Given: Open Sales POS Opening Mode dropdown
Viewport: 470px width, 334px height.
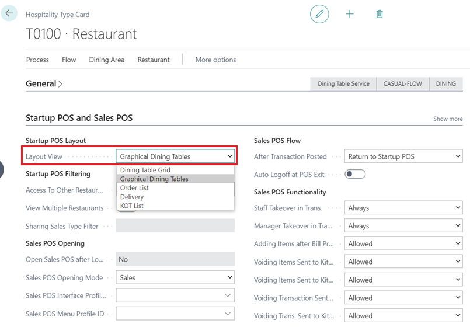Looking at the screenshot, I should (x=175, y=278).
